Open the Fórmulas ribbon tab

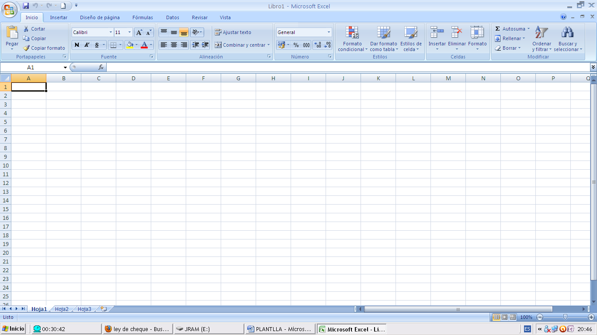[x=142, y=17]
